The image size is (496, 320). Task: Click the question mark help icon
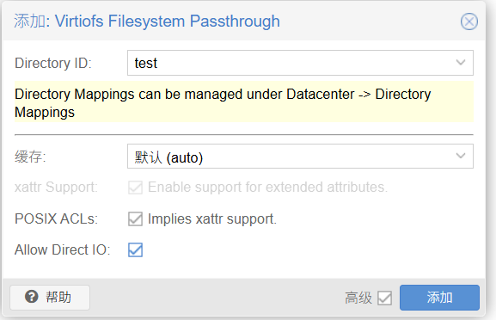tap(31, 297)
